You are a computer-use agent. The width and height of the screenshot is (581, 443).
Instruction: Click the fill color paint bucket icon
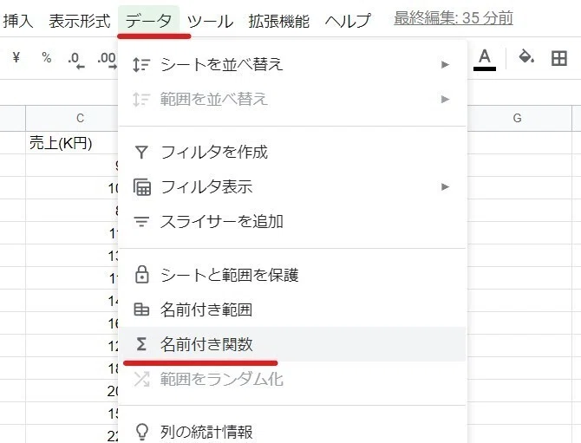tap(526, 56)
